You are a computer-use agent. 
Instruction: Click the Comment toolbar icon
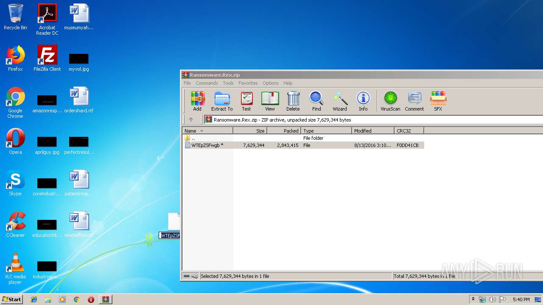[x=414, y=101]
